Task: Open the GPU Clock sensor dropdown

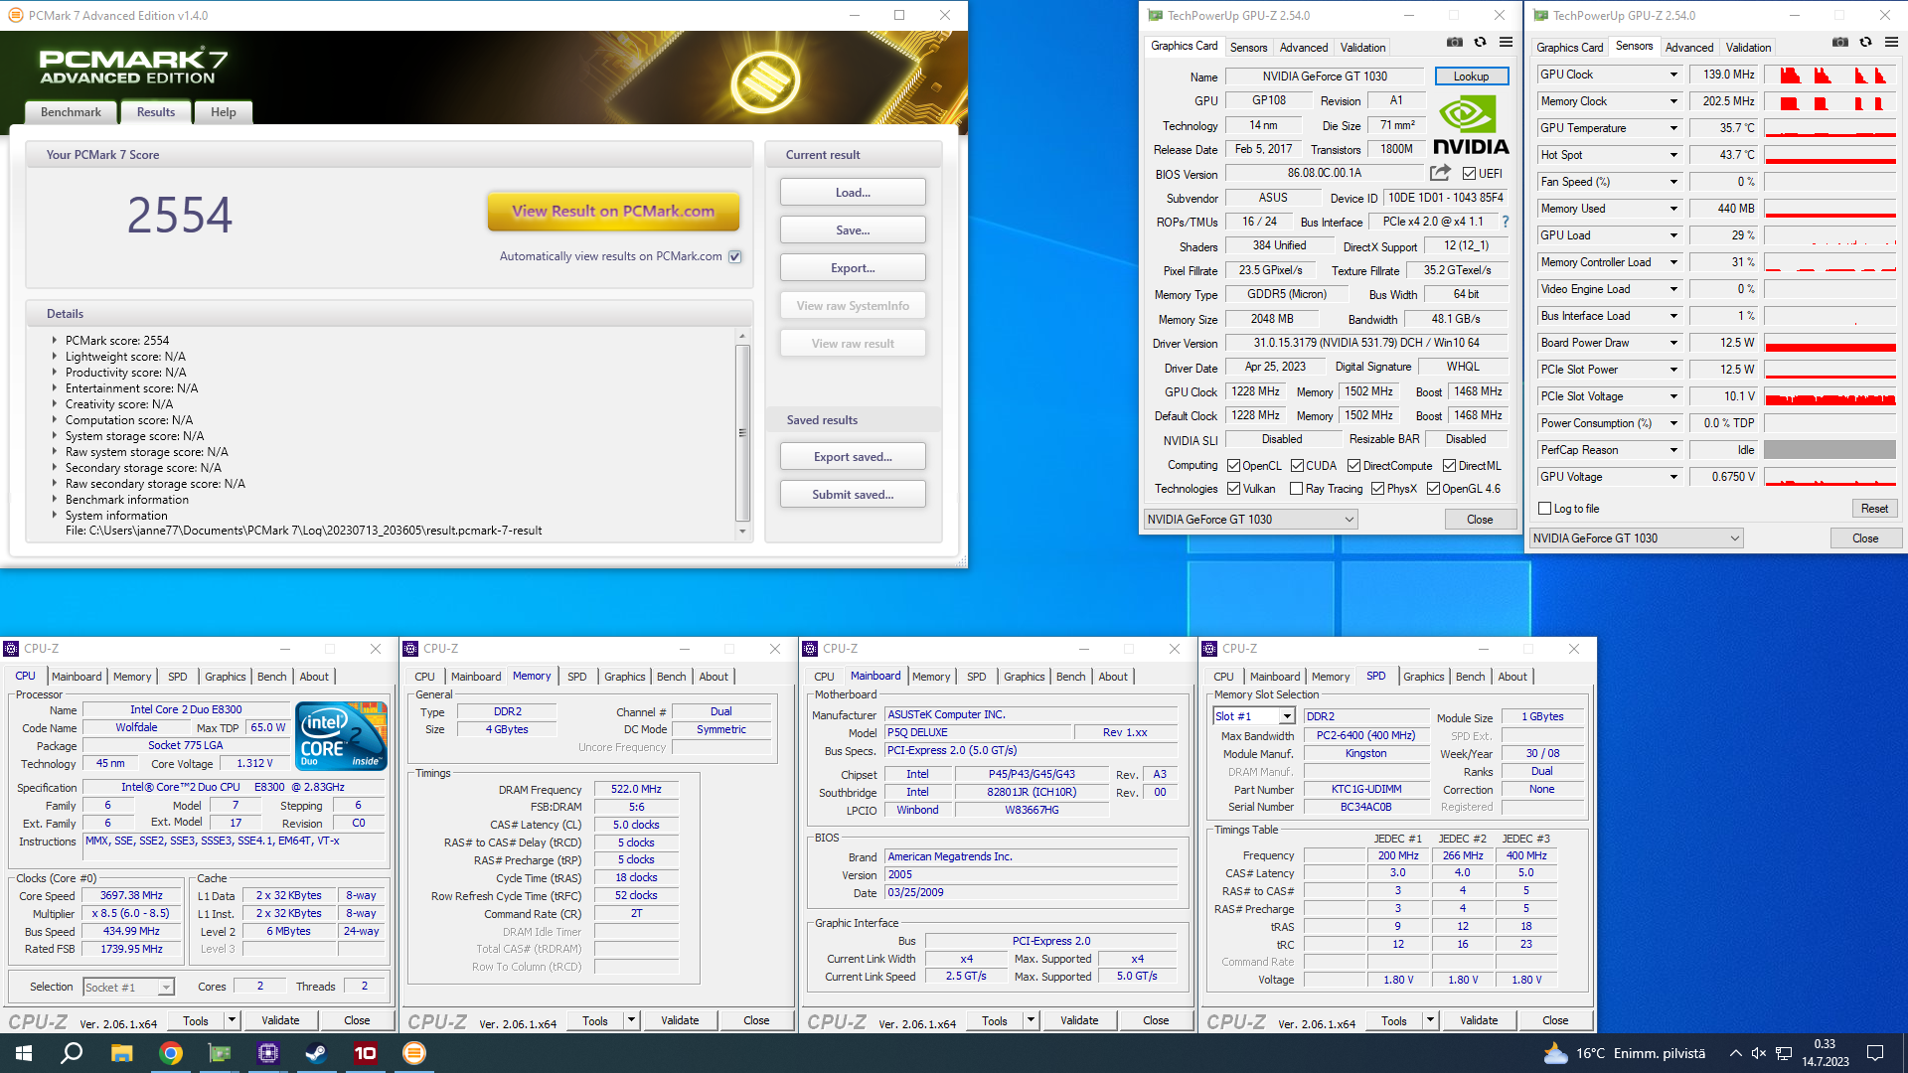Action: pyautogui.click(x=1673, y=75)
